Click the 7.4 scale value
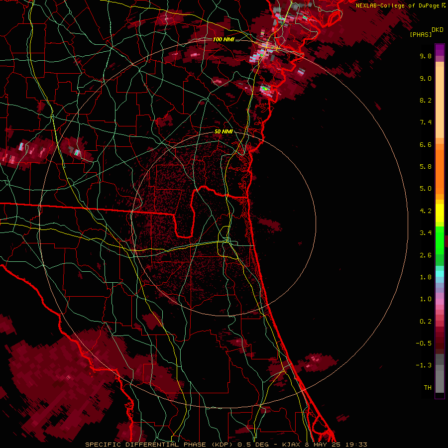448x448 pixels. click(426, 122)
